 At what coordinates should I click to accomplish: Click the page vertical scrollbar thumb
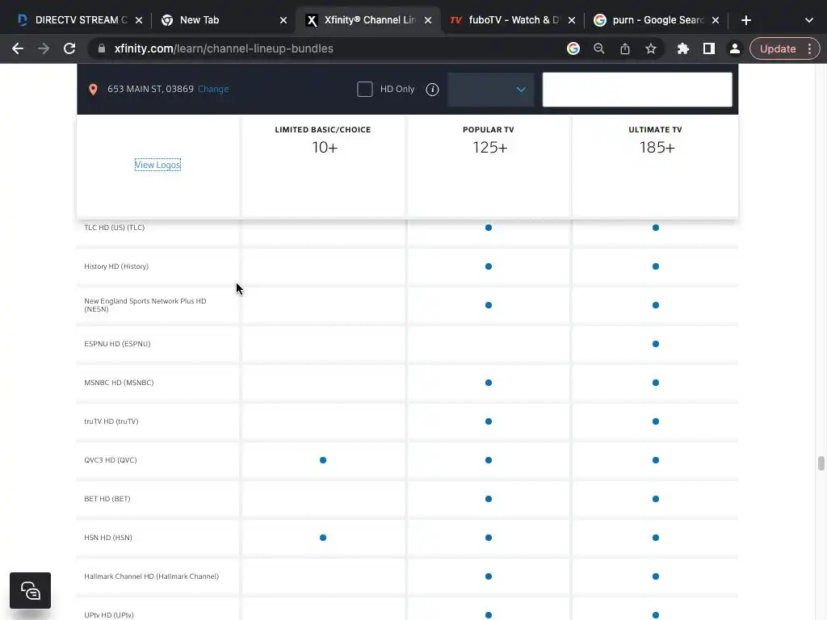(x=821, y=463)
